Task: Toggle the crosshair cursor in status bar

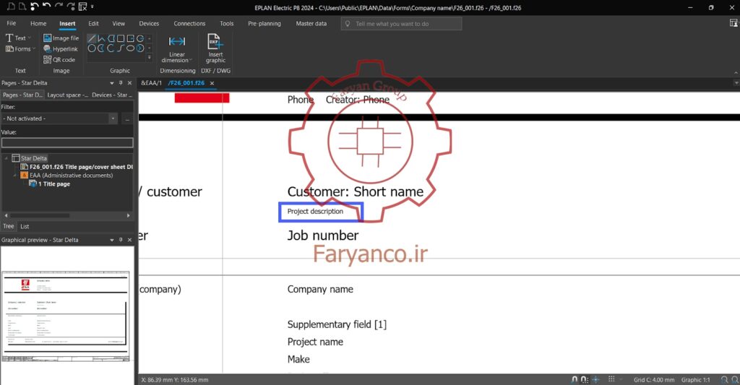Action: (596, 380)
